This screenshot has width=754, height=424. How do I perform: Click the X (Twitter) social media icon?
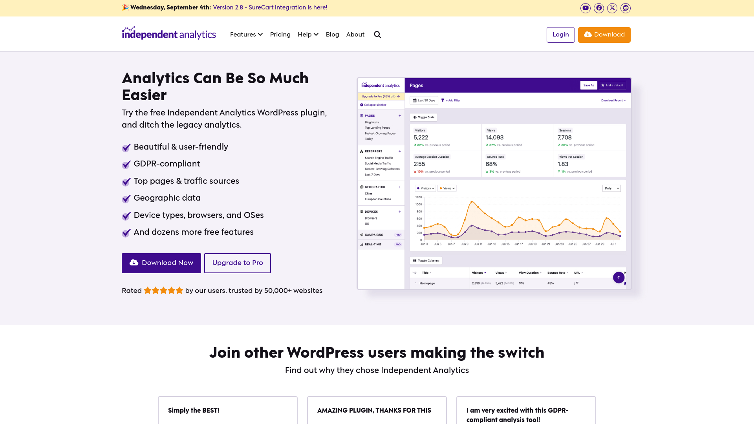612,8
